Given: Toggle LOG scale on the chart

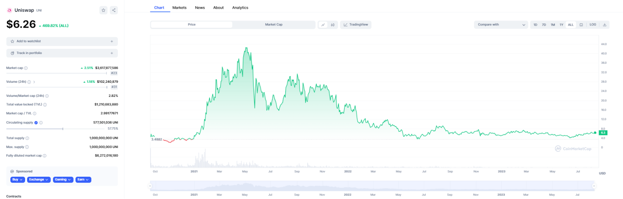Looking at the screenshot, I should tap(593, 24).
